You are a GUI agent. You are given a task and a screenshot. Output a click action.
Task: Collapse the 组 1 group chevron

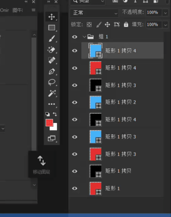coord(84,37)
